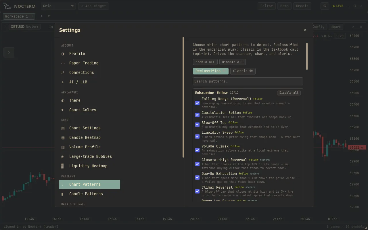This screenshot has height=230, width=368.
Task: Disable all in Exhaustion follow group
Action: point(289,93)
